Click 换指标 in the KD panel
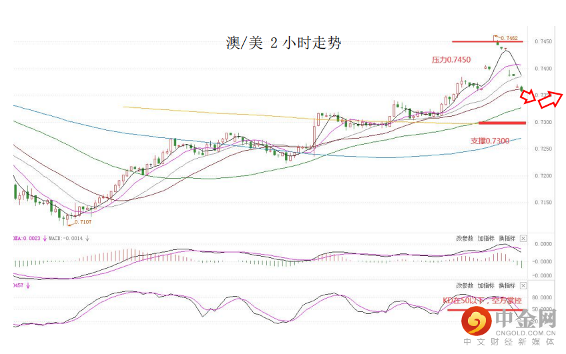Viewport: 566px width, 354px height. pyautogui.click(x=507, y=285)
